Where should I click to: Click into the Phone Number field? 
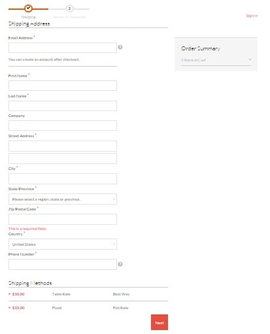pos(63,265)
